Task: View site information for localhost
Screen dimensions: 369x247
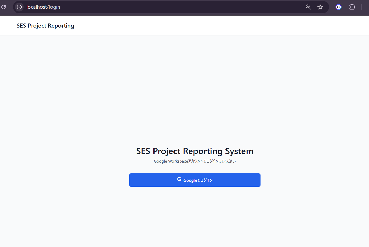Action: point(19,7)
